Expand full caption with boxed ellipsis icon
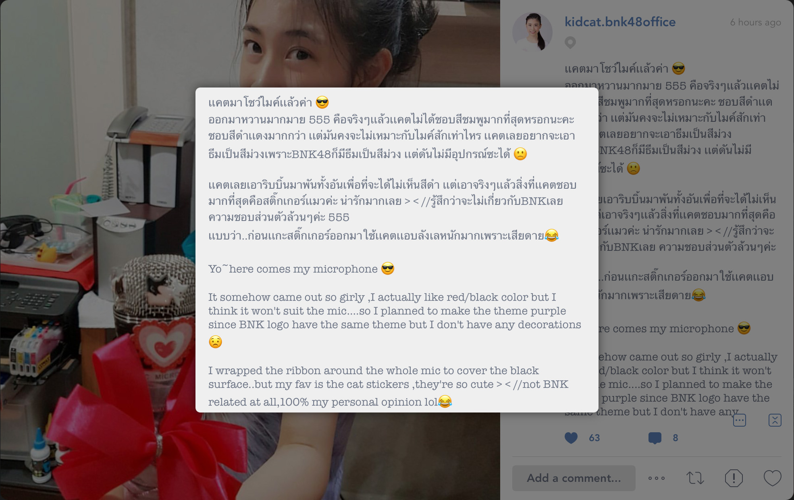The image size is (794, 500). [x=740, y=420]
